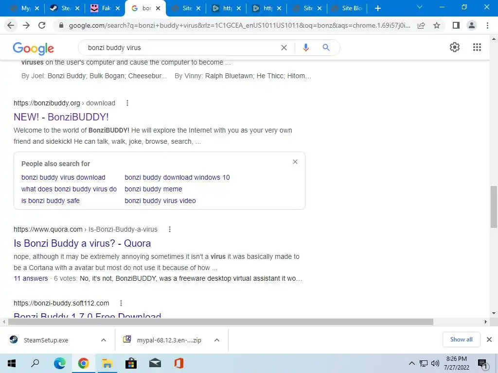Click the horizontal scrollbar thumb

click(220, 322)
